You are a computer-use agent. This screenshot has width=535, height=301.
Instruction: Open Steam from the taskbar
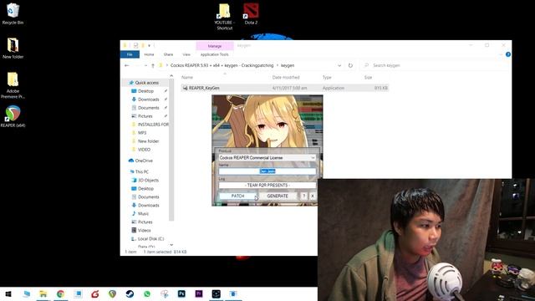click(x=130, y=293)
